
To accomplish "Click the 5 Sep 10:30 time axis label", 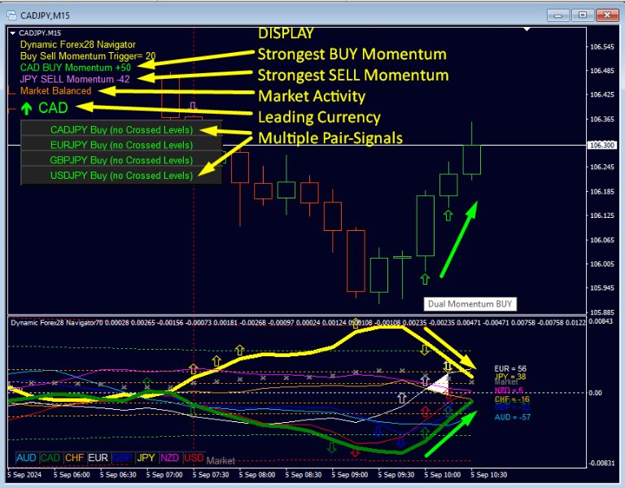I will point(488,475).
